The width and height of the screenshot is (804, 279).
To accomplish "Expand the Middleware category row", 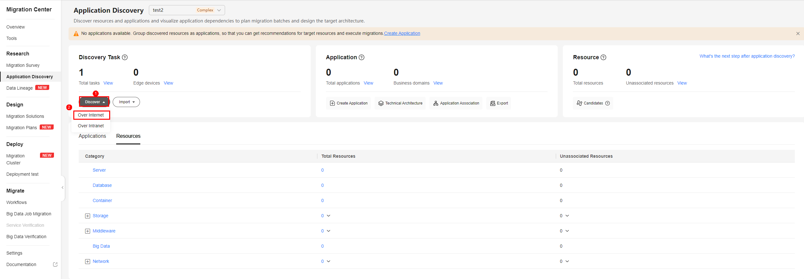I will point(88,231).
